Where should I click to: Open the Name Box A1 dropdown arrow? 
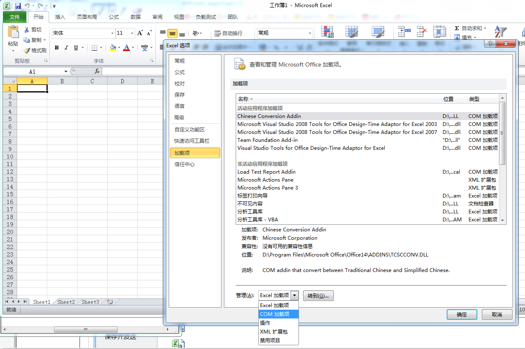click(66, 72)
